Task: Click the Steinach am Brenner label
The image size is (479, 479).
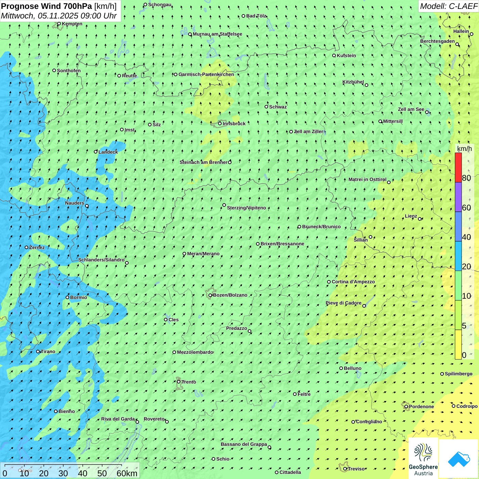Action: tap(203, 162)
